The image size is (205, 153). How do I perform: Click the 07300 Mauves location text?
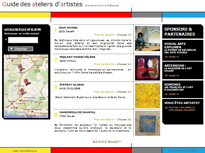(67, 116)
